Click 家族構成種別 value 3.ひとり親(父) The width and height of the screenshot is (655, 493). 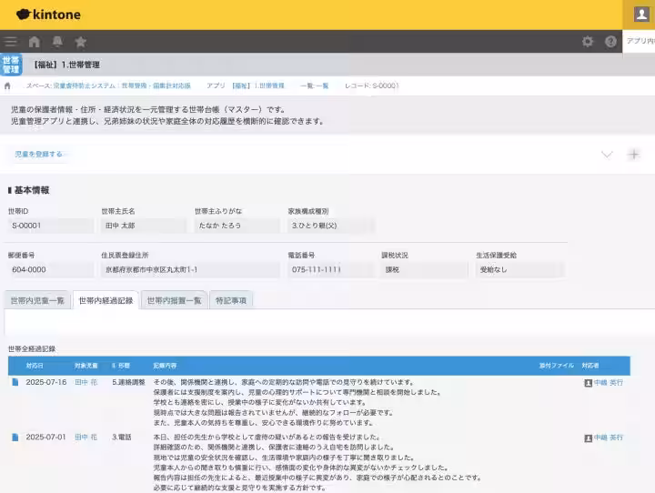tap(331, 226)
